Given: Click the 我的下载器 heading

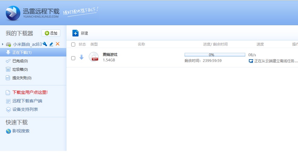Looking at the screenshot, I should 19,33.
